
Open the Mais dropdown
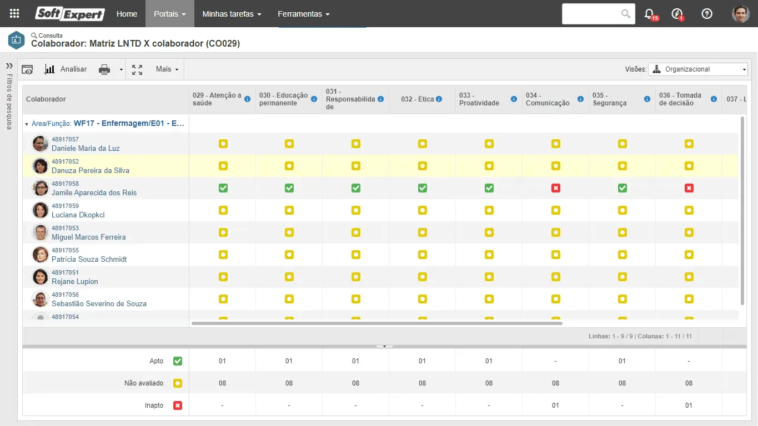click(167, 69)
